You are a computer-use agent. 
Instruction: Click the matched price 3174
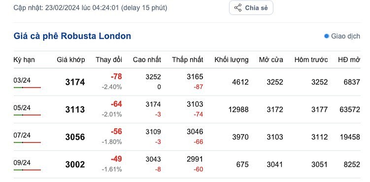(x=75, y=82)
